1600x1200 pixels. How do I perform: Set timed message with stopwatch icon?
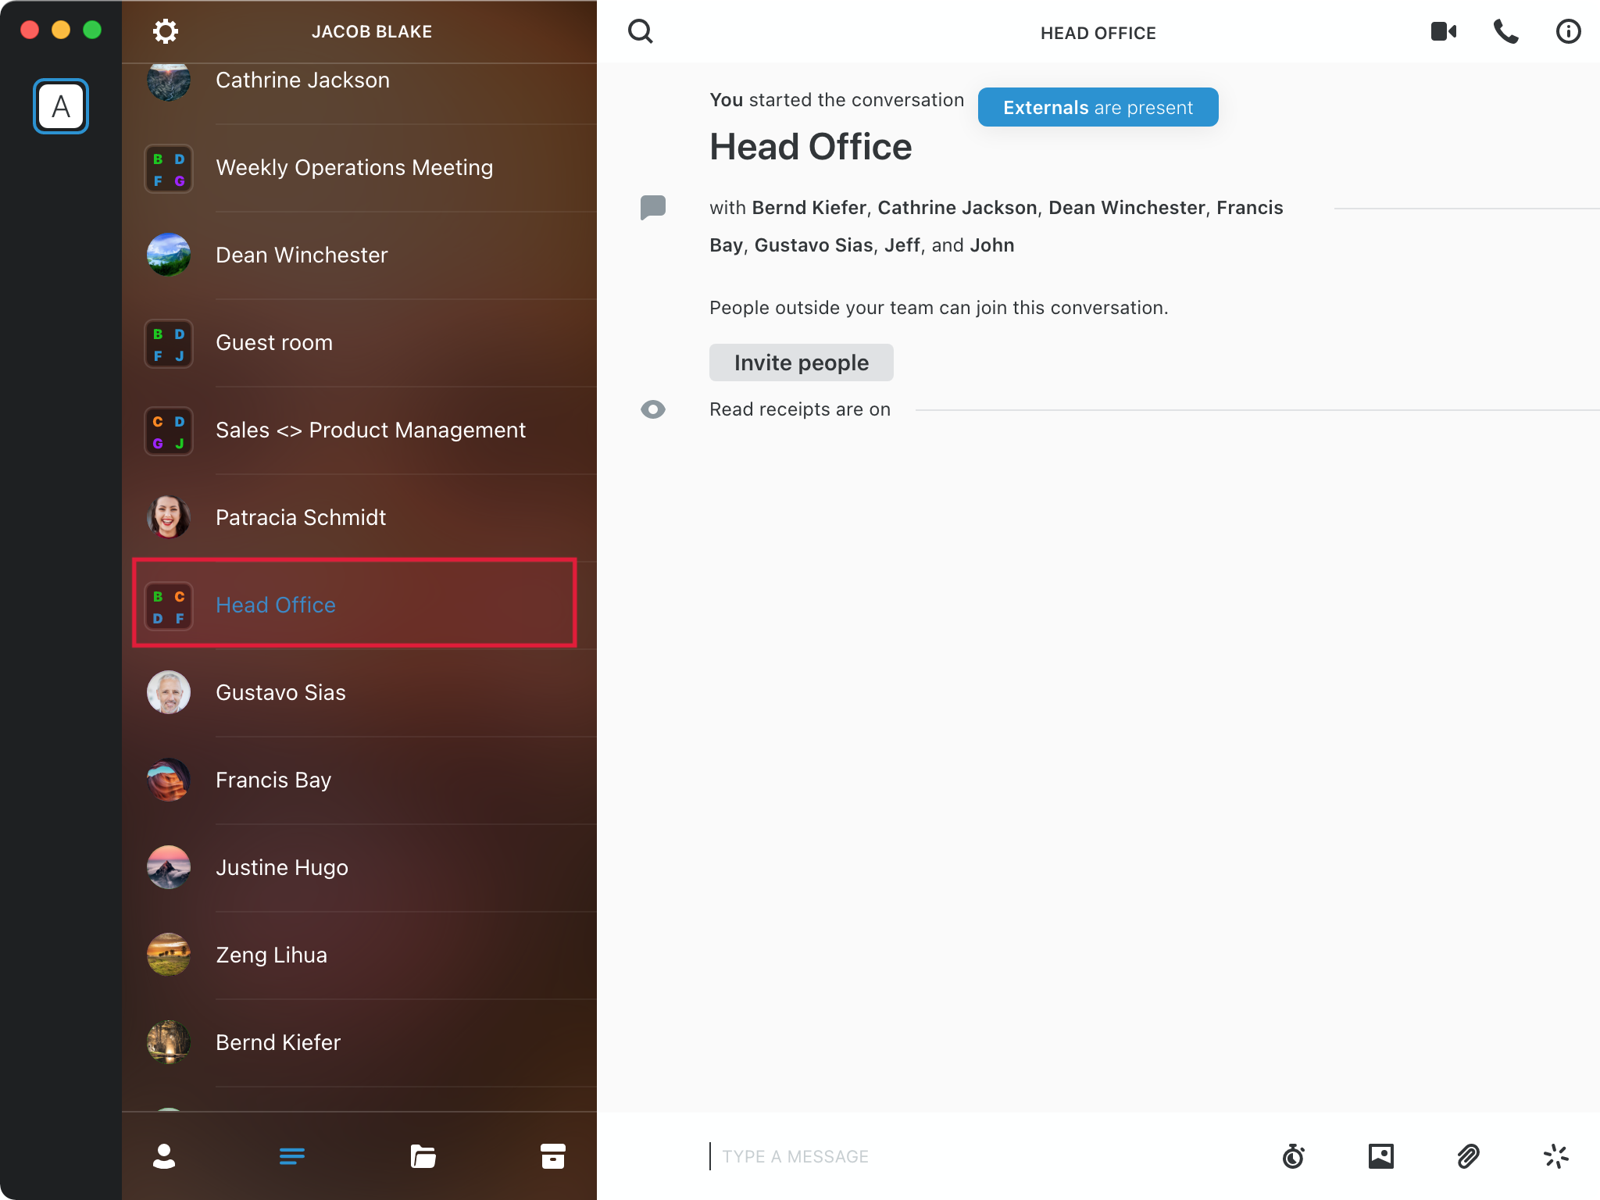[x=1294, y=1156]
